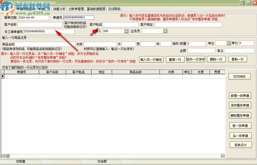
Task: Open the 基础数据管理 tab
Action: (x=96, y=9)
